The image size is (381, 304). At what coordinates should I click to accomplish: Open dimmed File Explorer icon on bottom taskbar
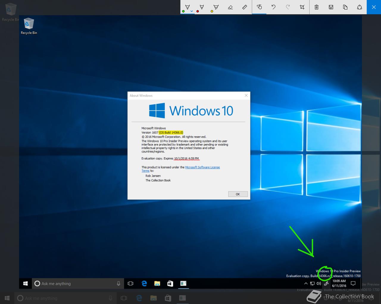153,298
